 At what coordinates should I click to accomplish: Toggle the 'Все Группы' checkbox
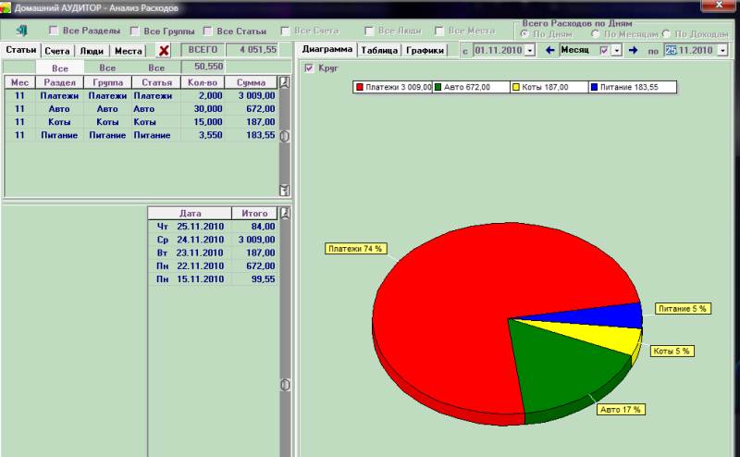[x=135, y=31]
